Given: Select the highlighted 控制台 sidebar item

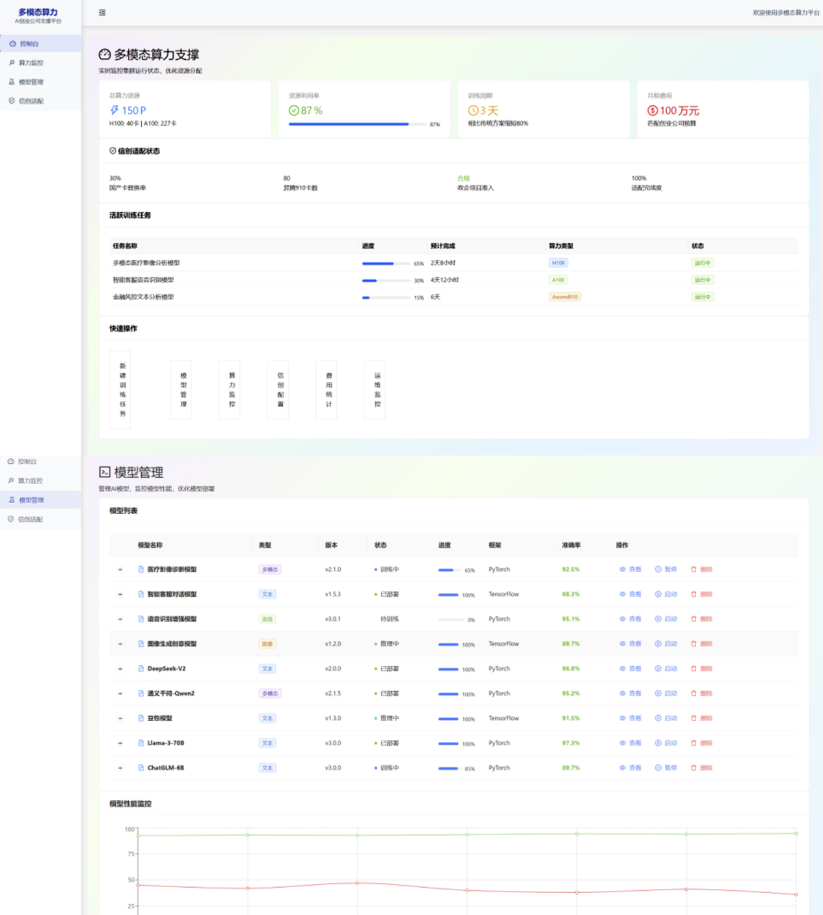Looking at the screenshot, I should tap(40, 44).
